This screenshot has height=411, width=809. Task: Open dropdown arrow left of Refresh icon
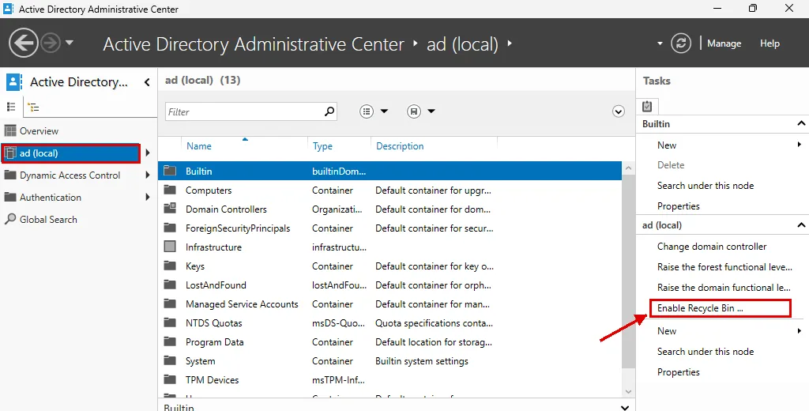click(x=660, y=44)
